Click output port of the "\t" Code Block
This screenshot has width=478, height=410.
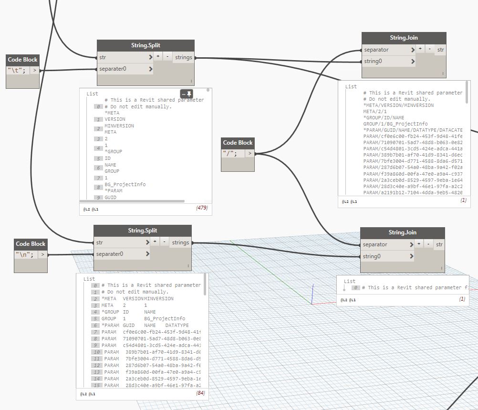34,71
